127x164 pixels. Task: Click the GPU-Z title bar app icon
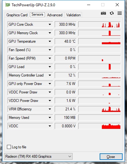(x=8, y=5)
